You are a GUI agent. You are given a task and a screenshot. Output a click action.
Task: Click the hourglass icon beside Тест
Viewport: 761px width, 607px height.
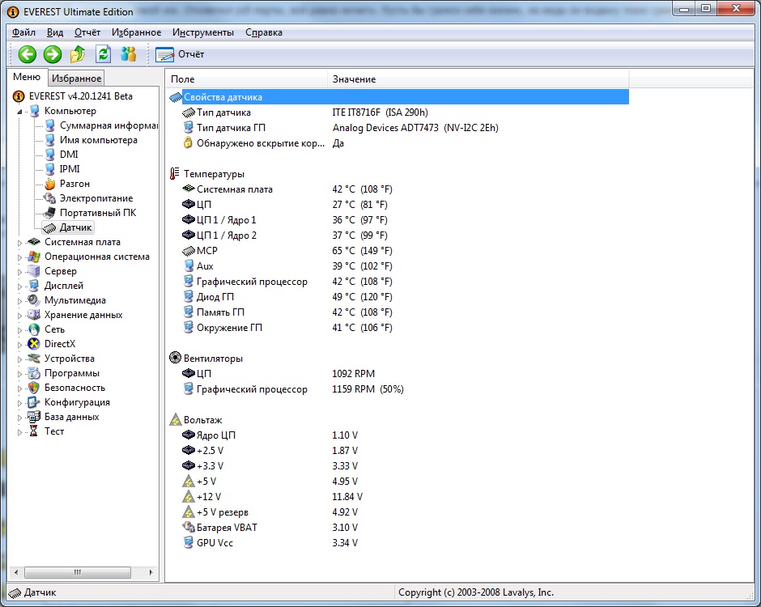[33, 431]
